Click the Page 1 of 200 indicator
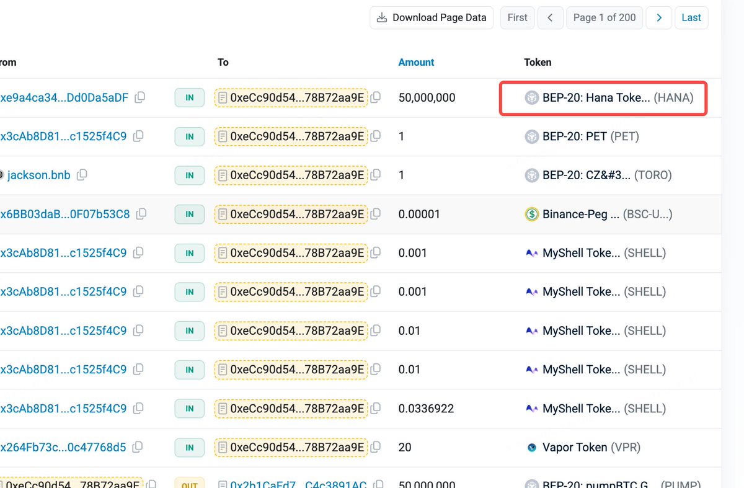This screenshot has height=488, width=744. click(x=604, y=17)
